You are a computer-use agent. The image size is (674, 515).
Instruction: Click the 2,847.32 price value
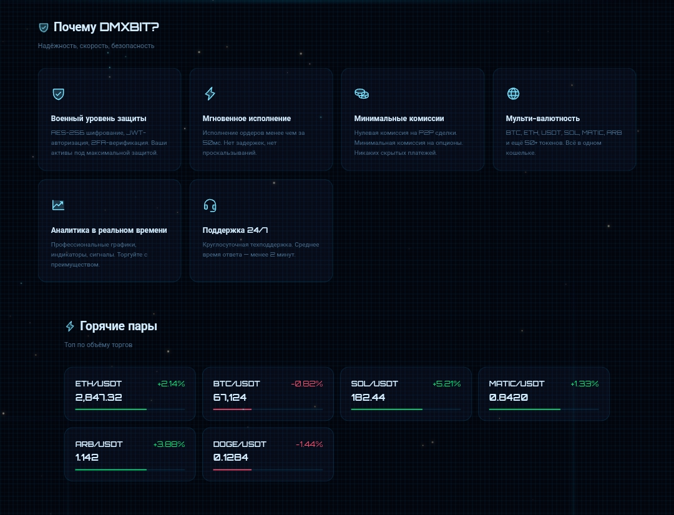point(99,397)
